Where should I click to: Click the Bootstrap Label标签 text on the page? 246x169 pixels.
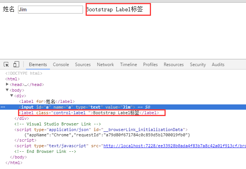pyautogui.click(x=115, y=9)
